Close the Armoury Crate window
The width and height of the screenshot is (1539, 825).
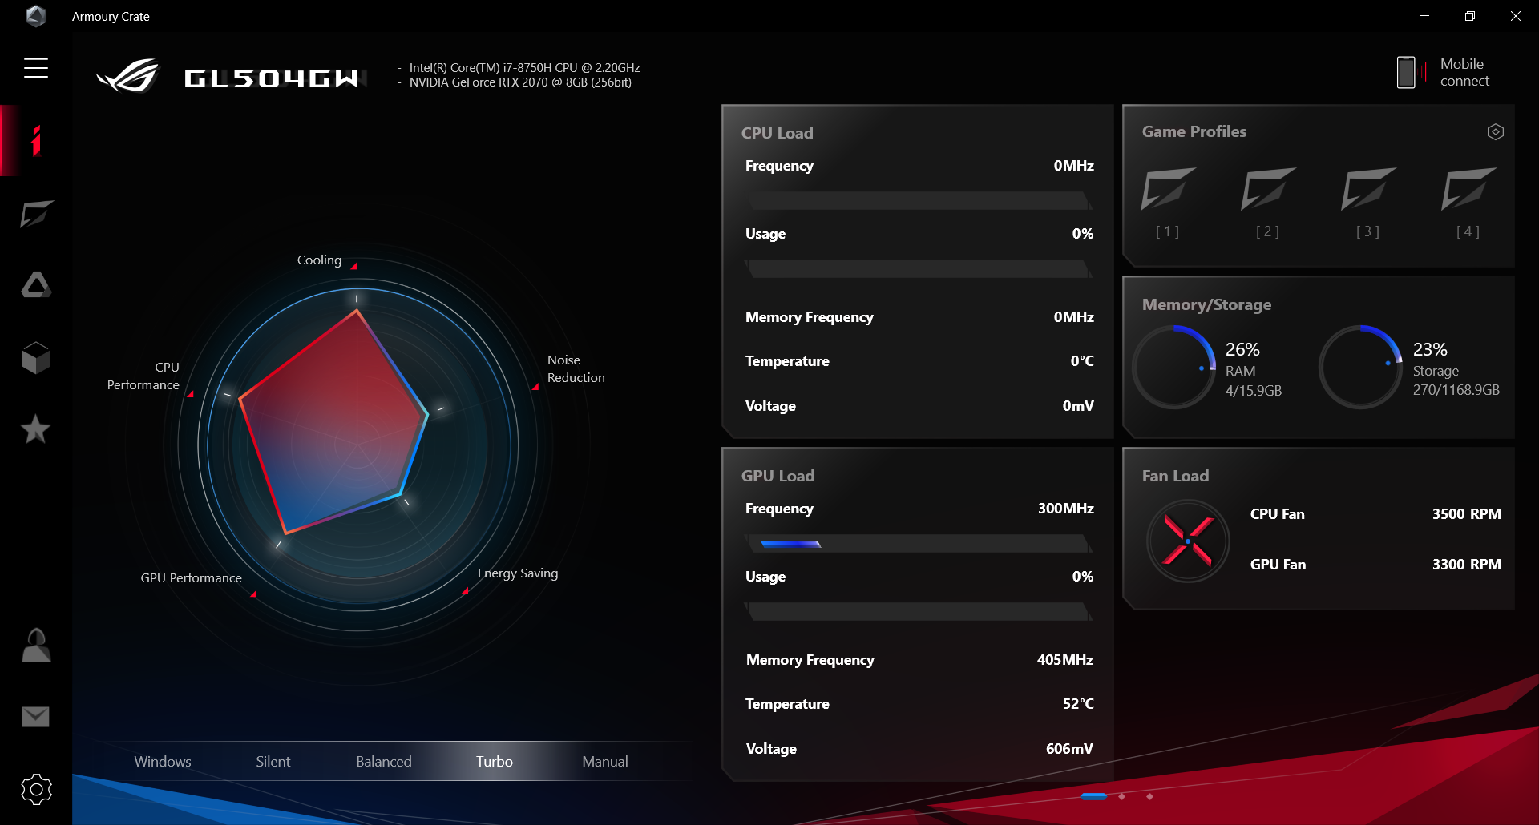tap(1515, 16)
